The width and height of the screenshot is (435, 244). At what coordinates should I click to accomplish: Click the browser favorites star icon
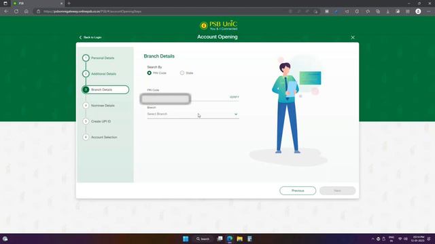coord(368,12)
